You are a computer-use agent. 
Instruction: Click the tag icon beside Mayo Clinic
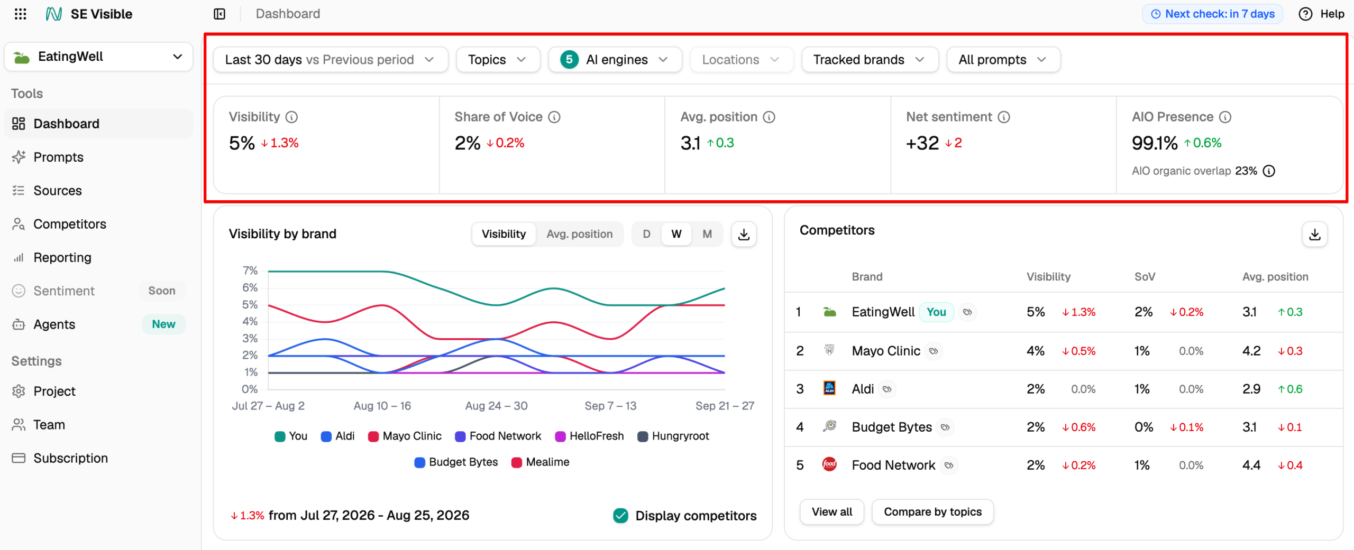click(x=934, y=351)
